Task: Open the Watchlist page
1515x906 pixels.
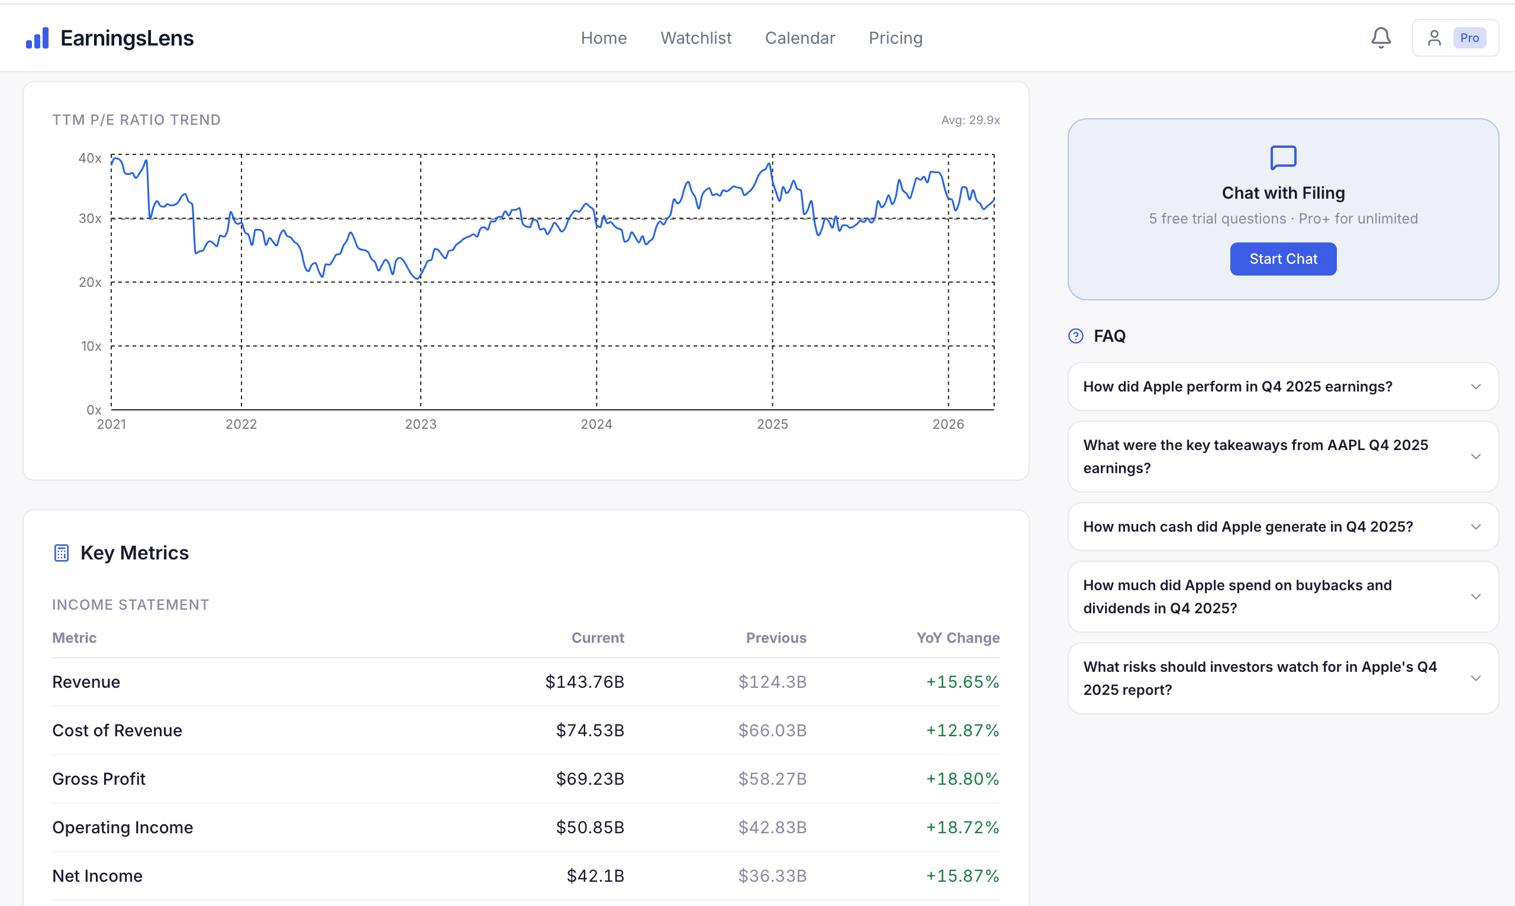Action: (x=696, y=38)
